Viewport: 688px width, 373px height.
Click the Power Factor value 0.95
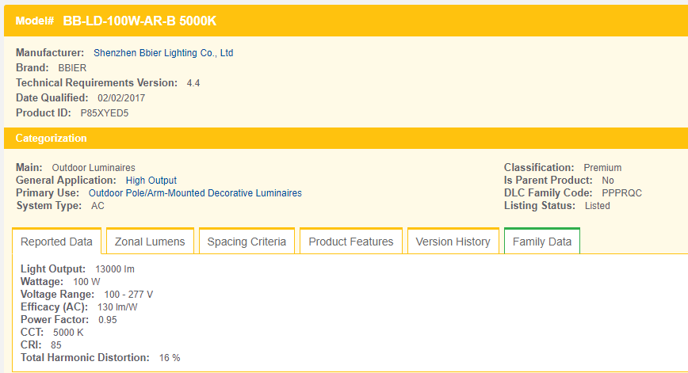(x=108, y=320)
